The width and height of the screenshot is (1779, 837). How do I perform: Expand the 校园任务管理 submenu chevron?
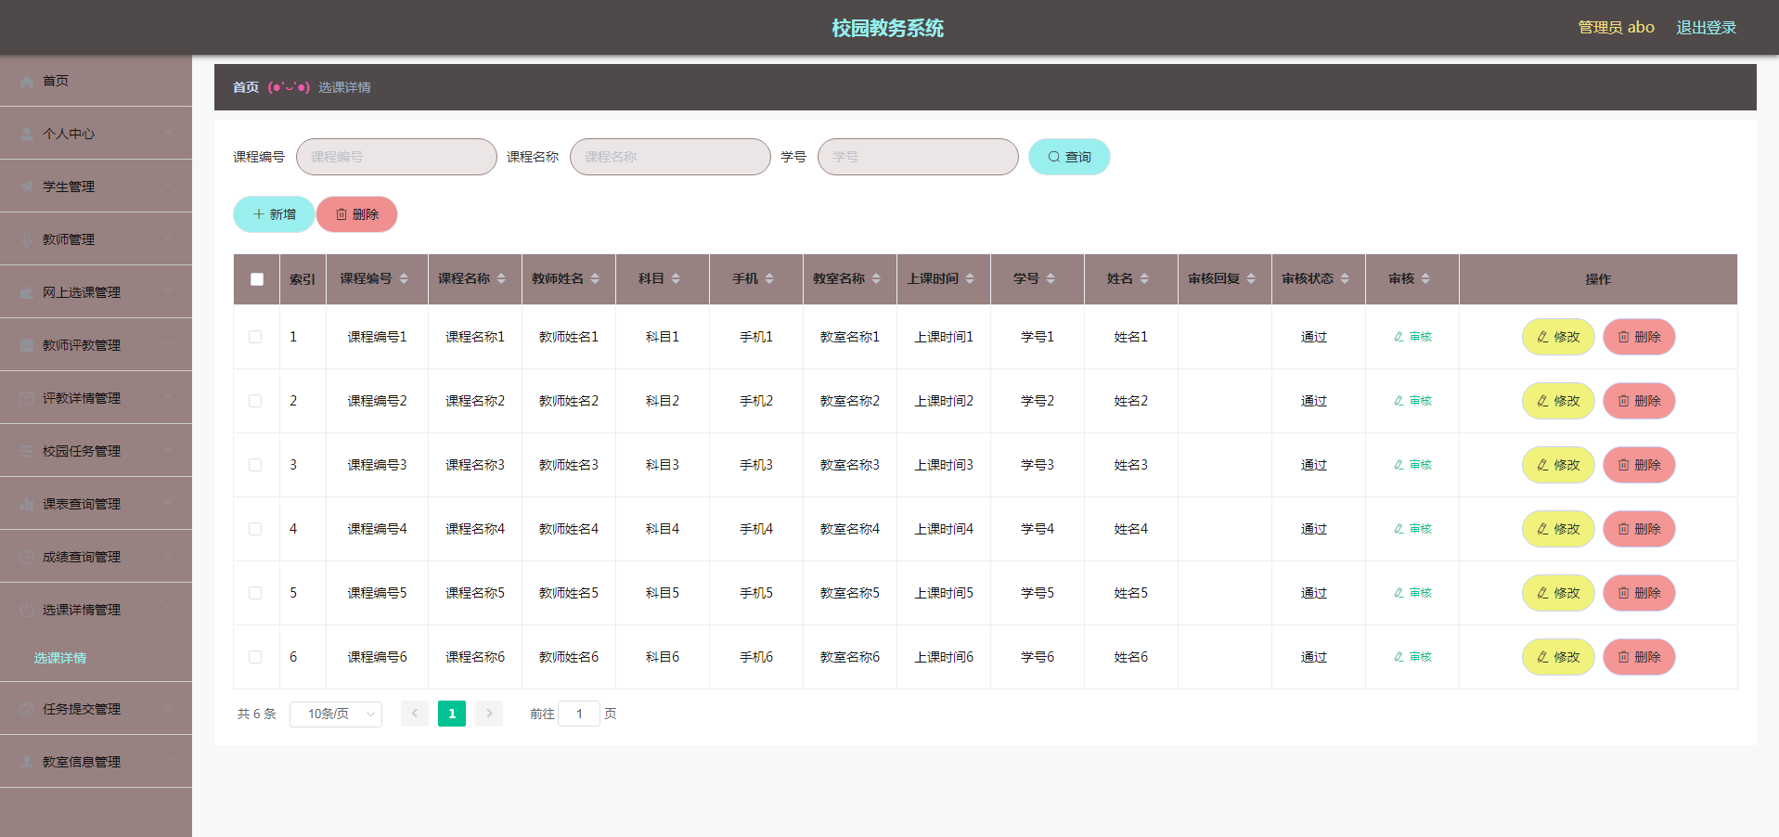pyautogui.click(x=168, y=450)
